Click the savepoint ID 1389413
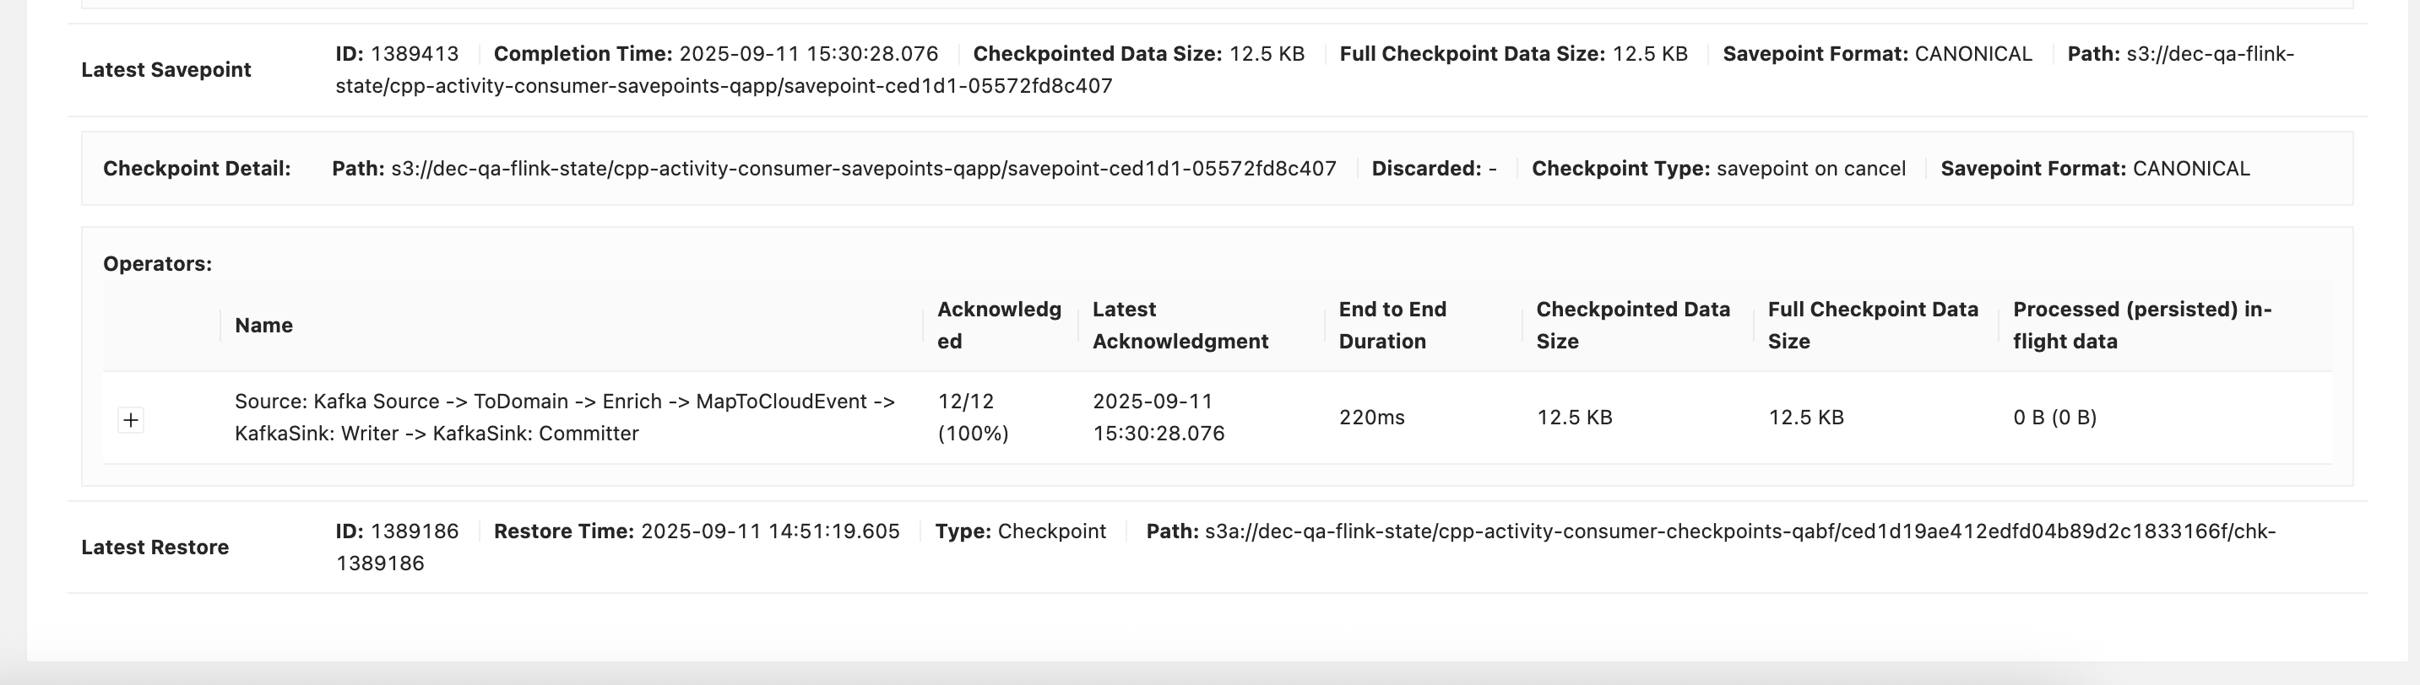 415,55
